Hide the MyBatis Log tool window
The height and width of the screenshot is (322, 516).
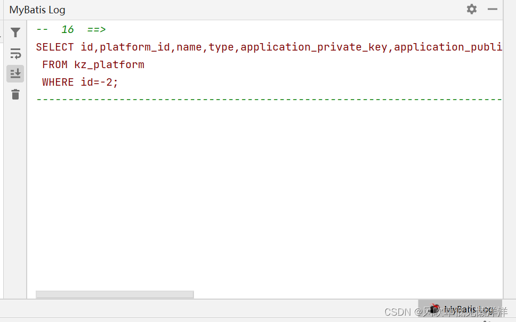click(491, 9)
